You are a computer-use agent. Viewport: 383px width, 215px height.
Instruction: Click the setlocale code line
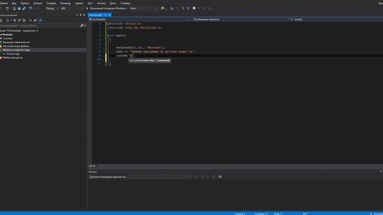[141, 48]
